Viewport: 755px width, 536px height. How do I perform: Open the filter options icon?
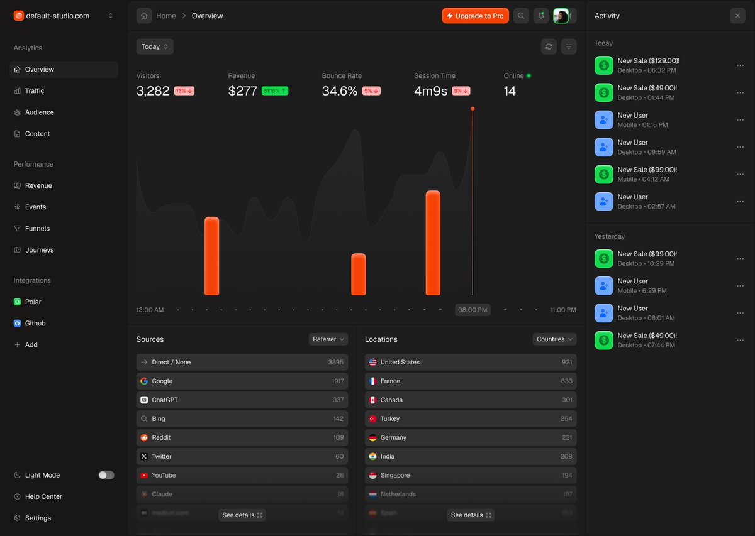[x=569, y=46]
